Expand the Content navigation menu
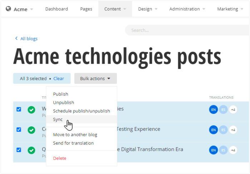Image resolution: width=250 pixels, height=174 pixels. (x=115, y=9)
